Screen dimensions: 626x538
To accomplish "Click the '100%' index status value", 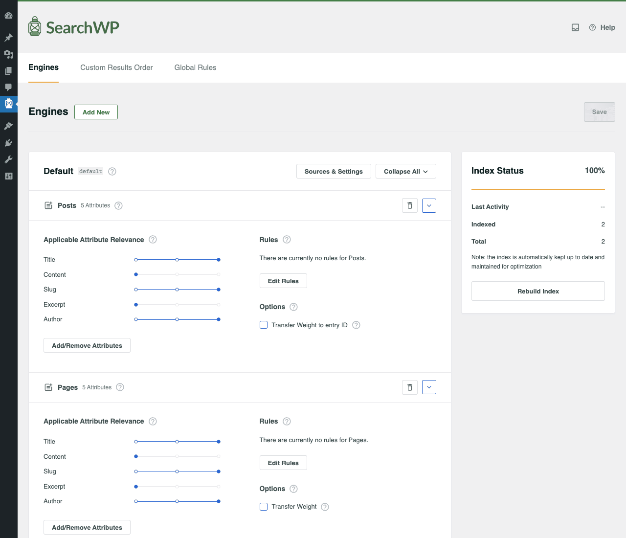I will [x=595, y=171].
